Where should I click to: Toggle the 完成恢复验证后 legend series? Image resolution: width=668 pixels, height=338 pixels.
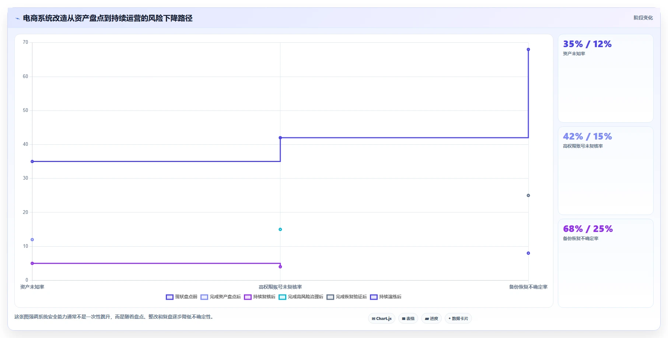pos(347,297)
